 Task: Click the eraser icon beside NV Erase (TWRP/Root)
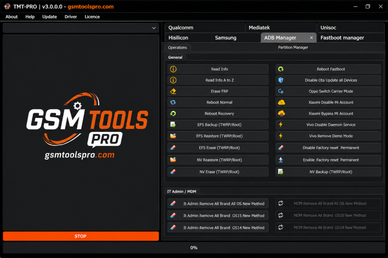(173, 171)
